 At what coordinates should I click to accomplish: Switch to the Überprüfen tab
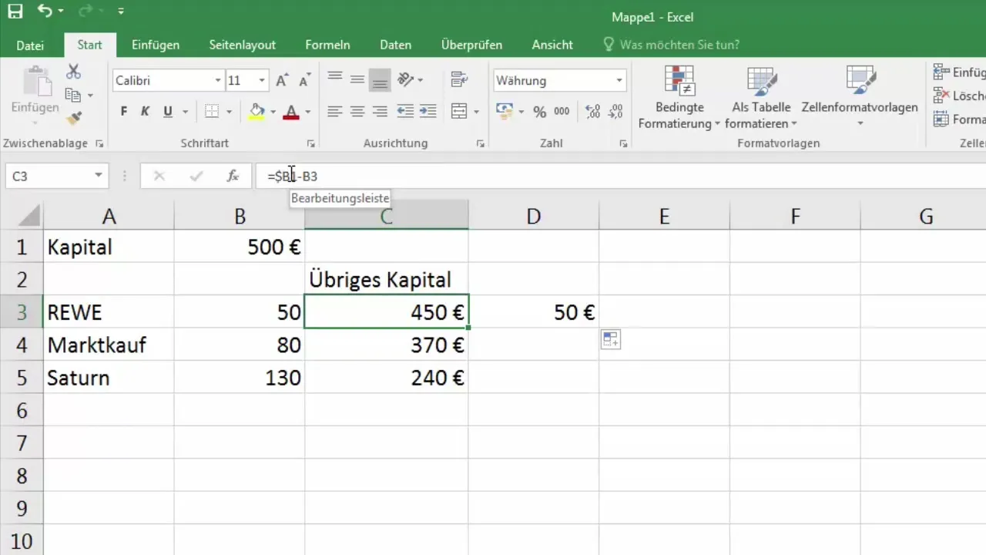pyautogui.click(x=471, y=45)
